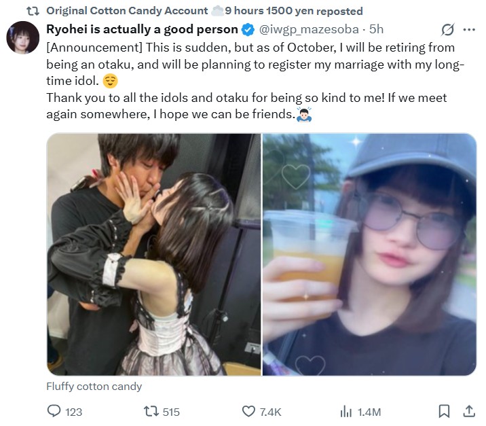The image size is (486, 426).
Task: Open the left photo of two people
Action: click(154, 254)
